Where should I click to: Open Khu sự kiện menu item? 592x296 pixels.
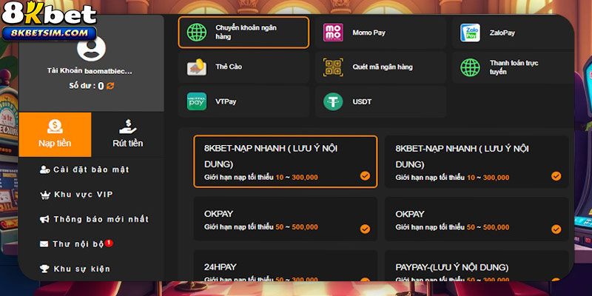[75, 269]
